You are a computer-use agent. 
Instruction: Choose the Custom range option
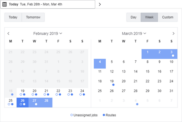tap(168, 17)
